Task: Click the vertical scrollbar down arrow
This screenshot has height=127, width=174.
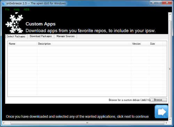Action: pyautogui.click(x=170, y=119)
